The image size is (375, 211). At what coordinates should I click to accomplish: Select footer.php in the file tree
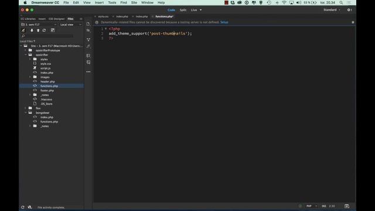[x=47, y=90]
